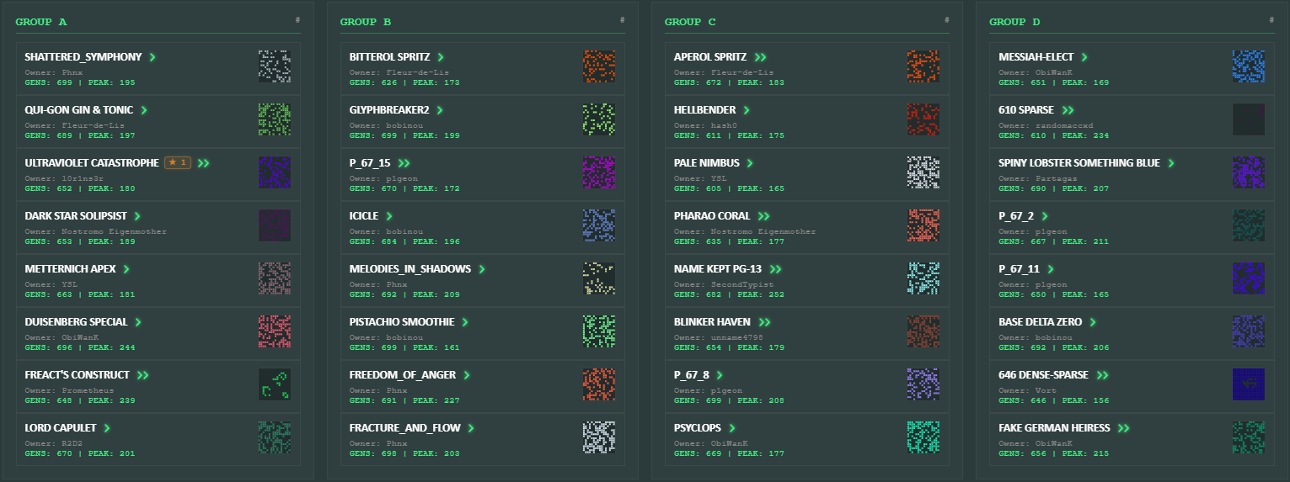Viewport: 1290px width, 482px height.
Task: Click the double chevron beside FAKE GERMAN HEIRESS
Action: (1123, 428)
